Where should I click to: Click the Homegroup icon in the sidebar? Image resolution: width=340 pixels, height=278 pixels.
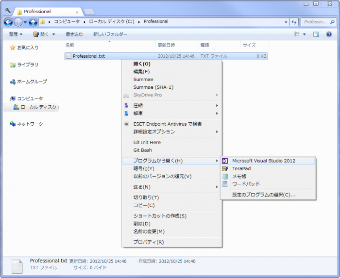pyautogui.click(x=13, y=82)
